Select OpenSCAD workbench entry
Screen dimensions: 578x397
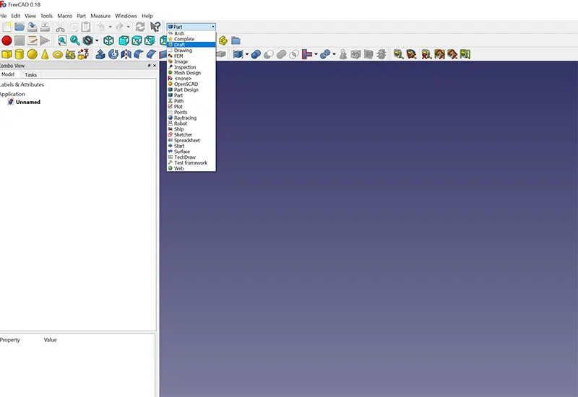[x=191, y=84]
